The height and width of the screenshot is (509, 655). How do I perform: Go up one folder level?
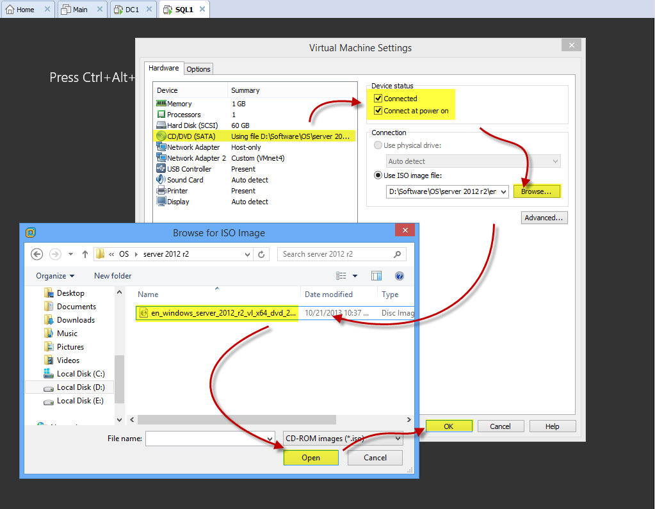pyautogui.click(x=85, y=254)
